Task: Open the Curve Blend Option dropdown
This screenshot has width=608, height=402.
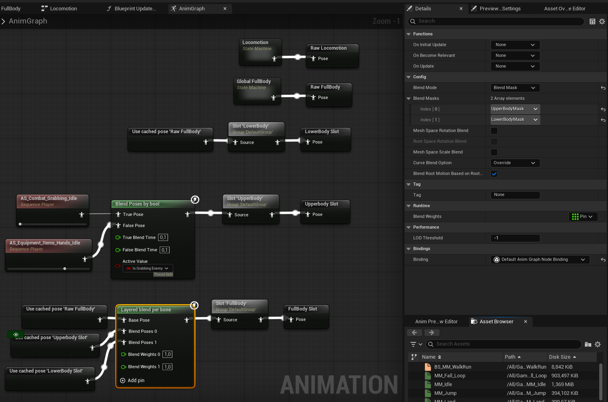Action: point(515,163)
